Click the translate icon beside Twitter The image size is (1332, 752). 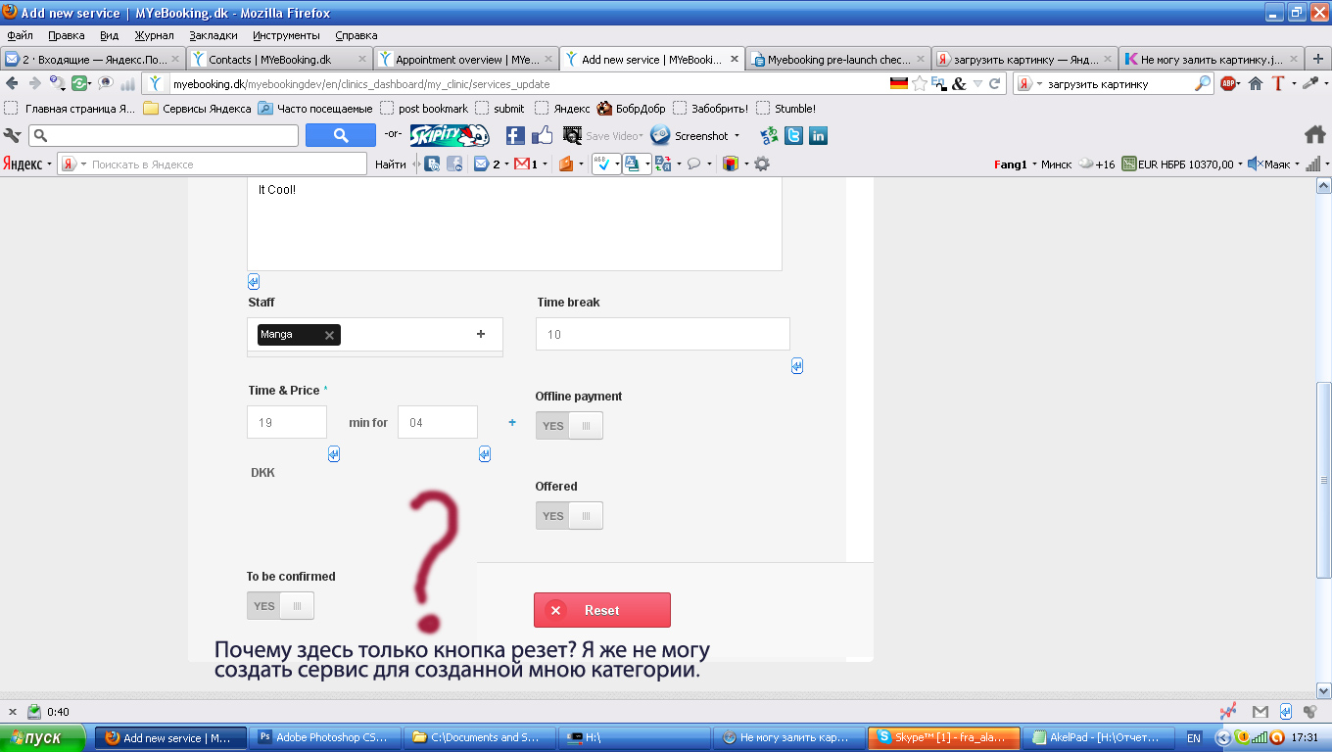pyautogui.click(x=769, y=135)
